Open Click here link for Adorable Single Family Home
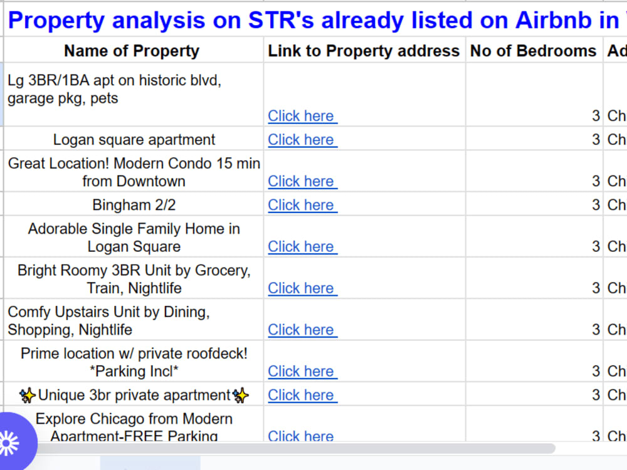Image resolution: width=627 pixels, height=470 pixels. tap(302, 246)
